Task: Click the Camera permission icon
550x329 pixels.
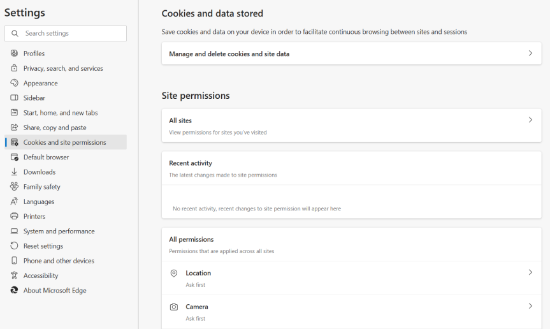Action: 174,307
